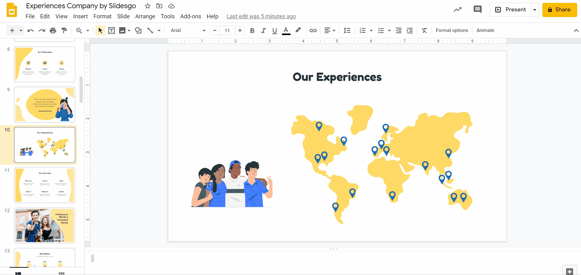Click the Zoom magnifier tool

(x=79, y=30)
